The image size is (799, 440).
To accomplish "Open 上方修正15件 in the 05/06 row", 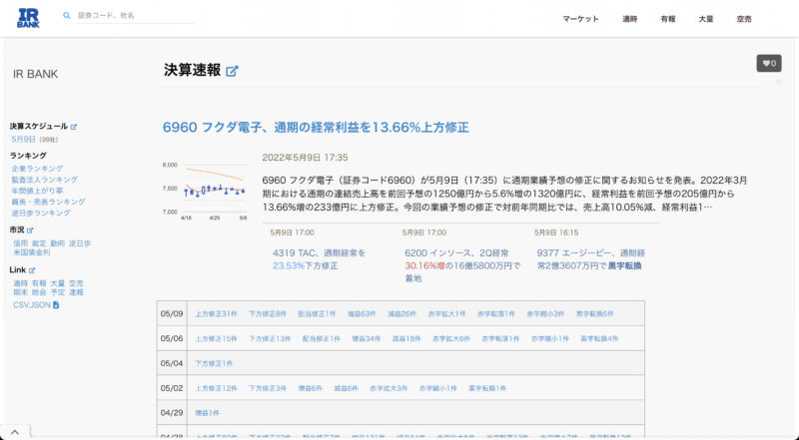I will tap(216, 338).
